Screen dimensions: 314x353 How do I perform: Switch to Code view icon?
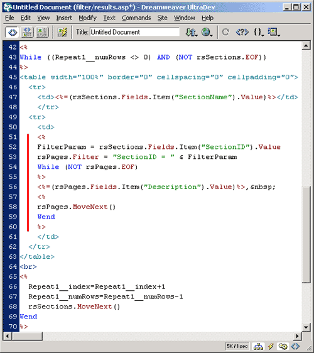[12, 33]
